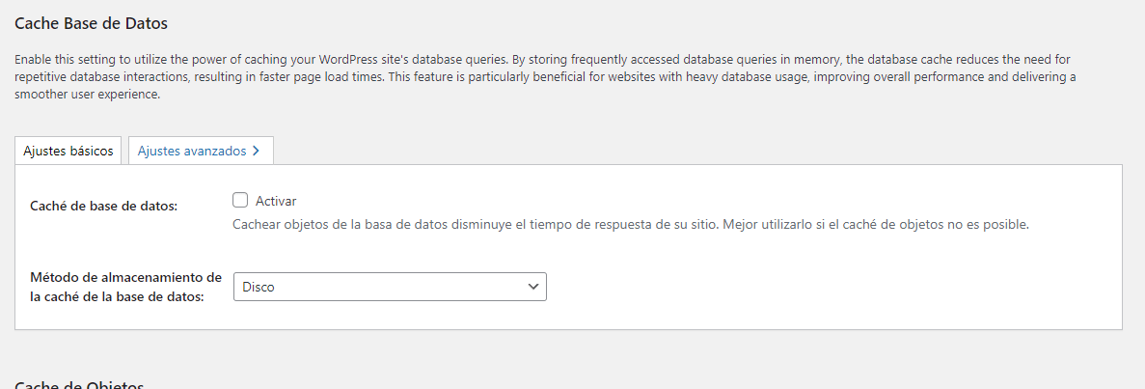Click the English description paragraph about database caching
The image size is (1145, 389).
tap(545, 77)
